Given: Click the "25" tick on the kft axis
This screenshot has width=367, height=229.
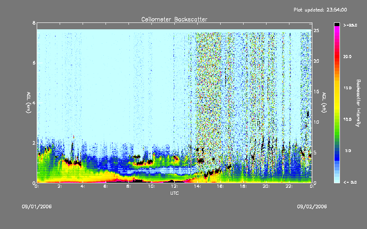Looking at the screenshot, I should point(316,31).
